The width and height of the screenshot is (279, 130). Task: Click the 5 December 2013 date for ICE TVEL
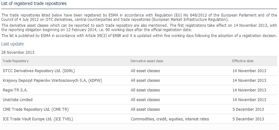[248, 119]
